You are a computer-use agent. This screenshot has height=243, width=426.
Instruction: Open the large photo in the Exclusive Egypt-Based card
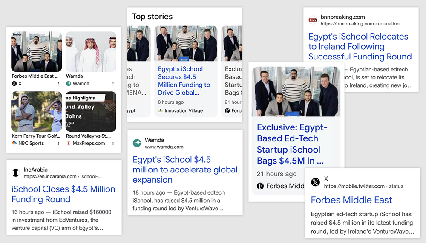coord(296,92)
